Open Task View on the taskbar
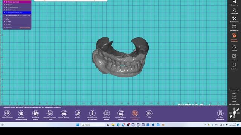Viewport: 241px width, 135px height. tap(108, 125)
